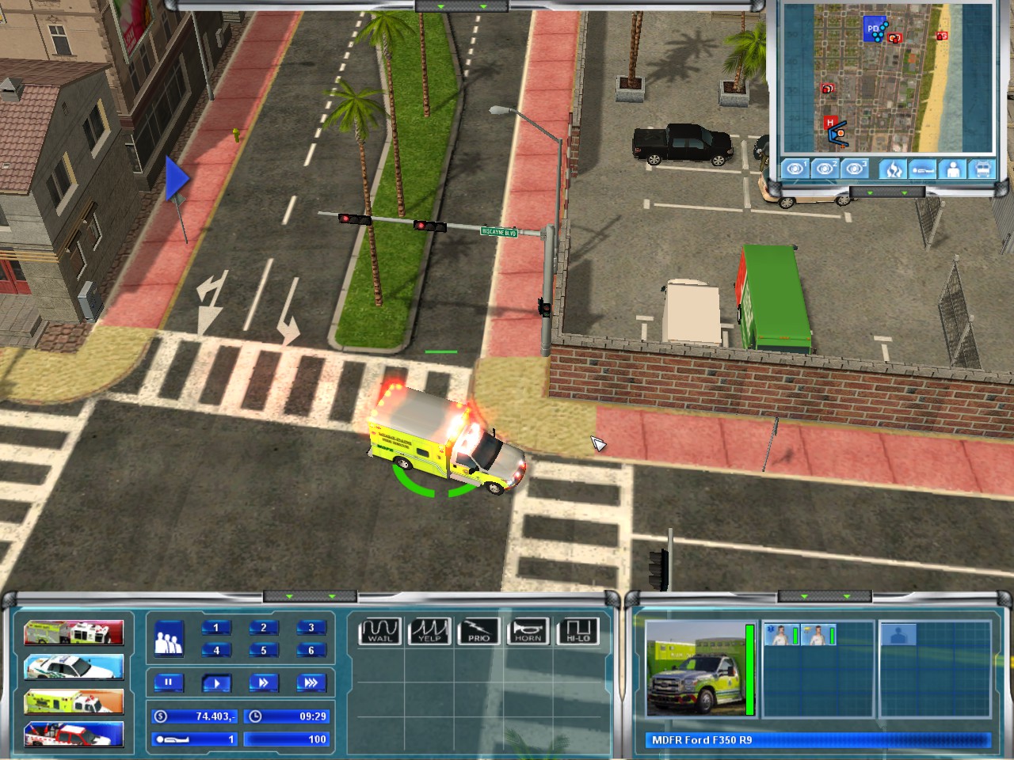This screenshot has height=760, width=1014.
Task: Click the west-side red event marker on minimap
Action: tap(828, 89)
